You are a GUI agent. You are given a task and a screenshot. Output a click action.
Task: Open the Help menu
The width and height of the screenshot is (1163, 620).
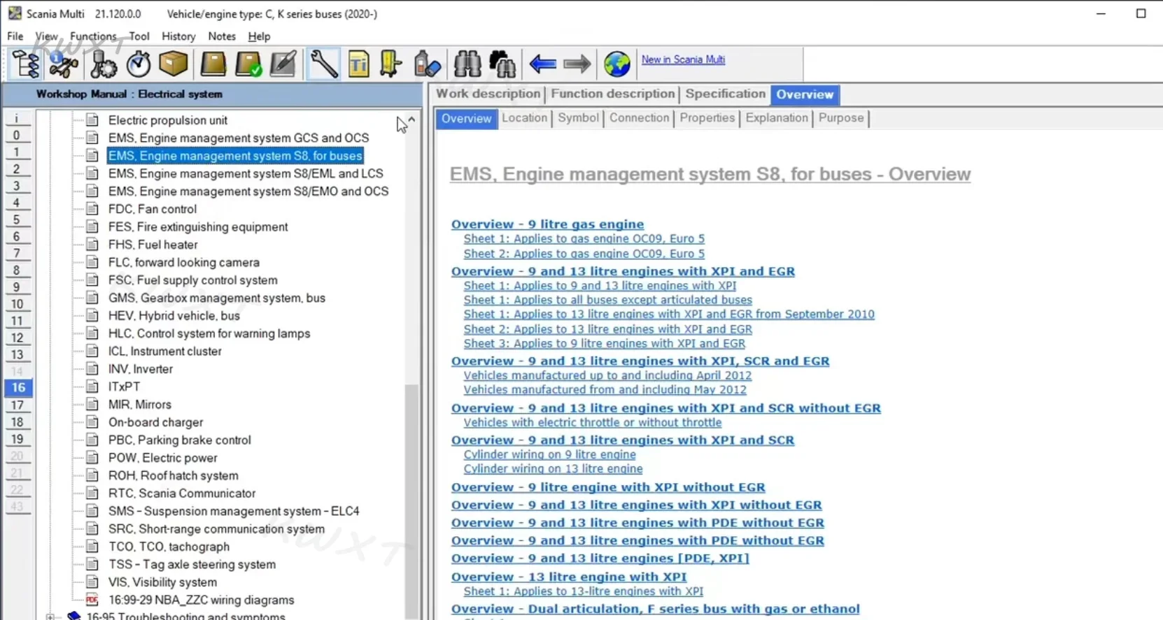[259, 36]
